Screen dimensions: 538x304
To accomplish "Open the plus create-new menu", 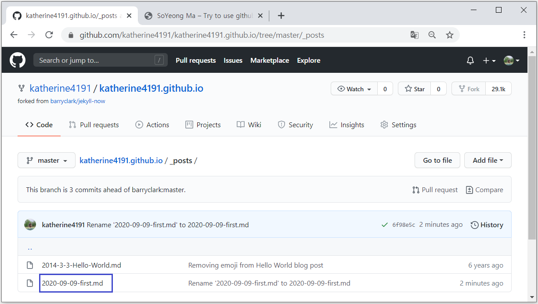I will 489,61.
